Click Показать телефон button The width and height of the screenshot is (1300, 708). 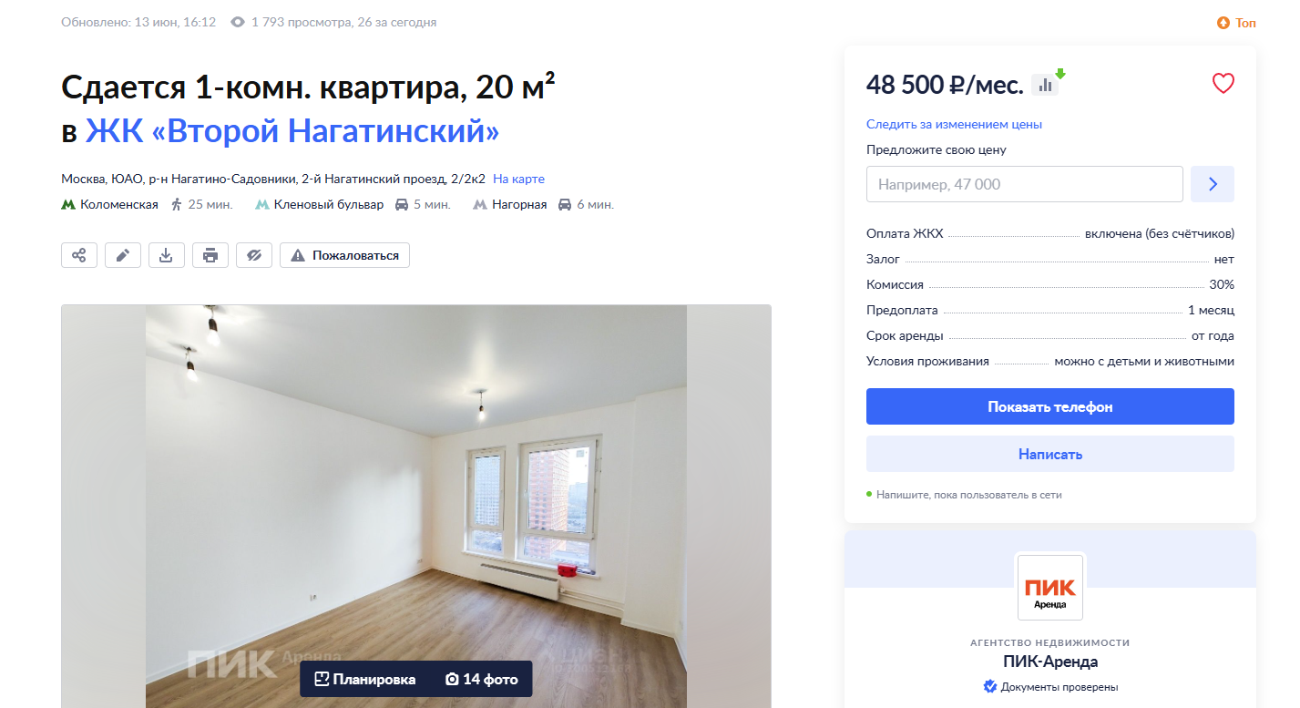(1050, 406)
